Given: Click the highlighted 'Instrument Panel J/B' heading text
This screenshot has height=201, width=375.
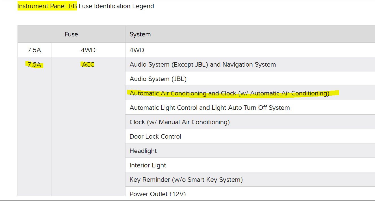Looking at the screenshot, I should (x=47, y=6).
